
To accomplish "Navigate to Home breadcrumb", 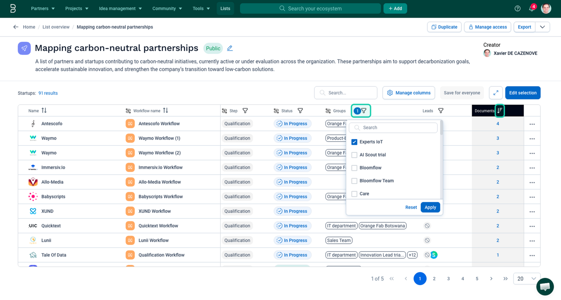I will 29,27.
